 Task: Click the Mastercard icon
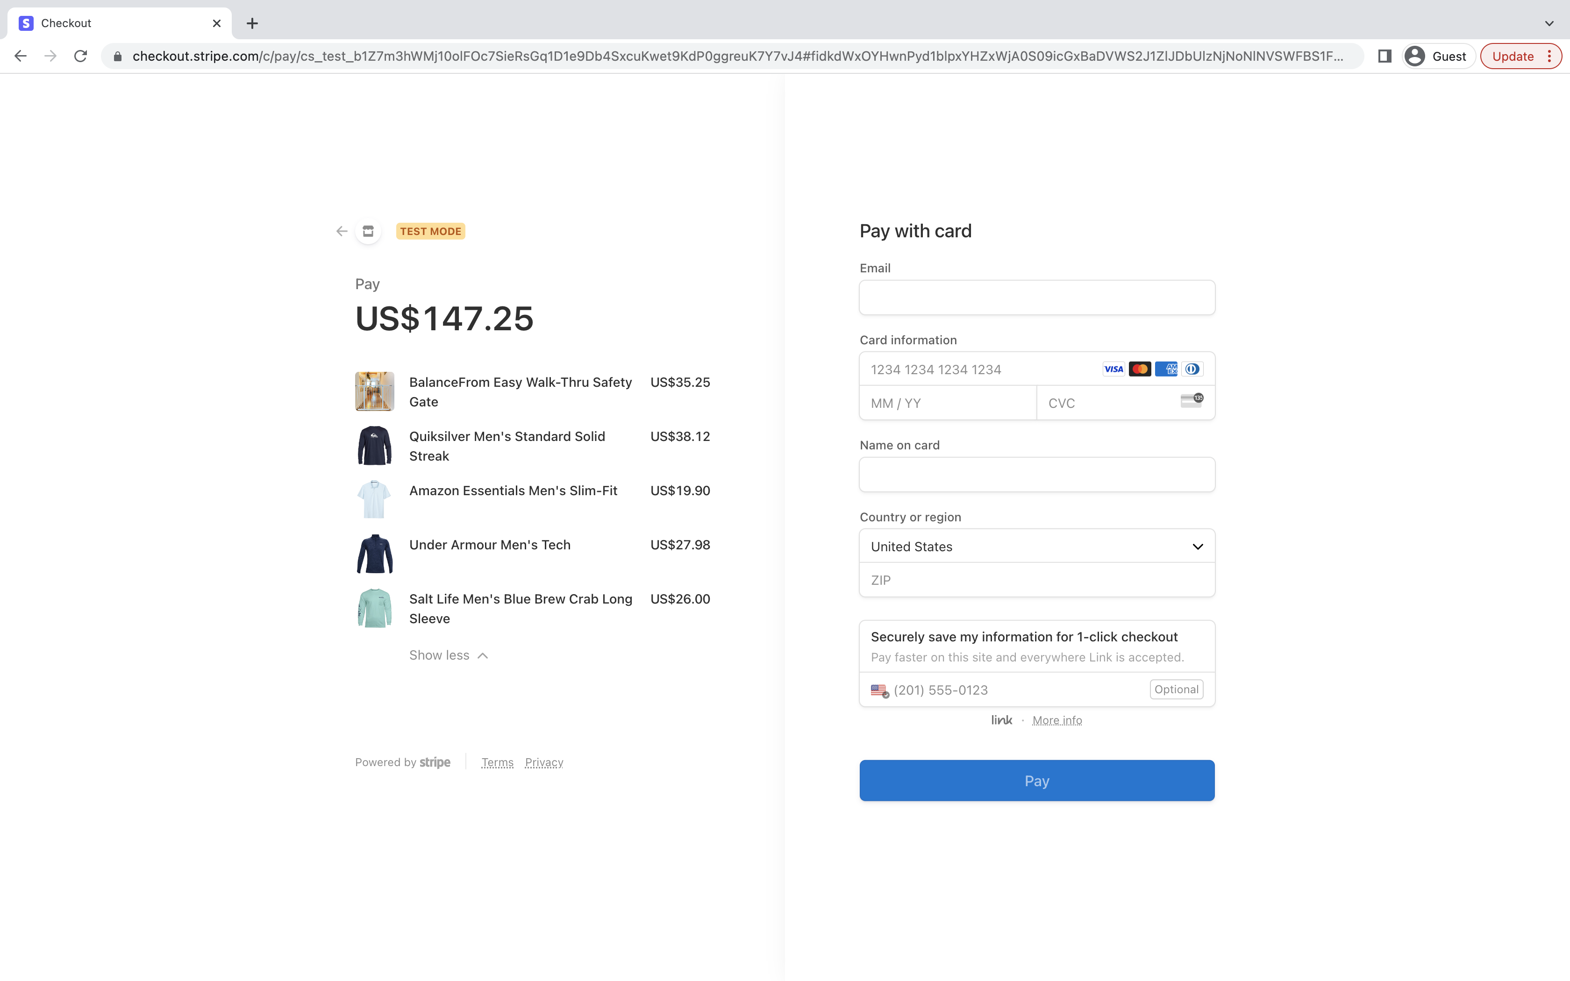pyautogui.click(x=1139, y=369)
